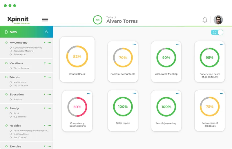This screenshot has height=149, width=232.
Task: Select the Vacations category title
Action: [x=16, y=63]
